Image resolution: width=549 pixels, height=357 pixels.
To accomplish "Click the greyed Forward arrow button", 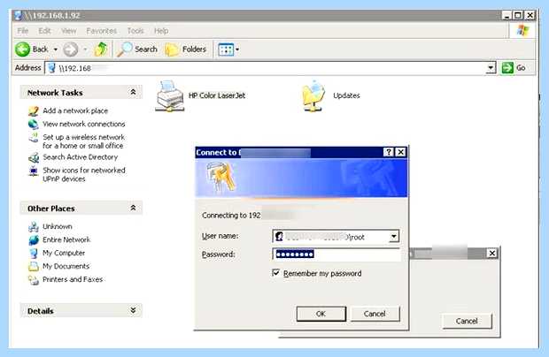I will tap(70, 49).
